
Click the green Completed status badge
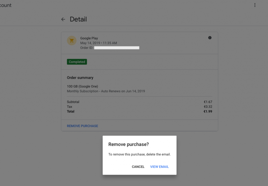pos(77,62)
